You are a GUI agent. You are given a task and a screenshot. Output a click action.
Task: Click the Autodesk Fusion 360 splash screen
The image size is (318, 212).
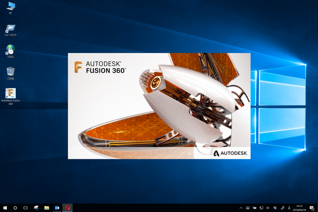point(159,106)
